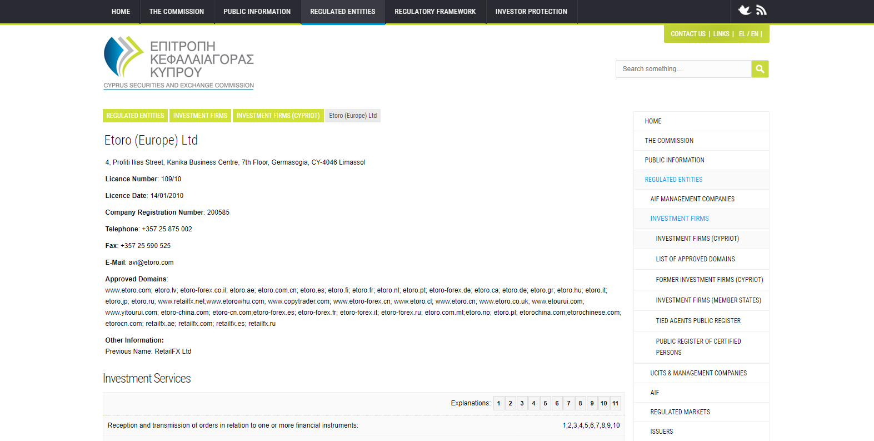
Task: Open INVESTMENT FIRMS (MEMBER STATES) sidebar item
Action: pos(701,300)
